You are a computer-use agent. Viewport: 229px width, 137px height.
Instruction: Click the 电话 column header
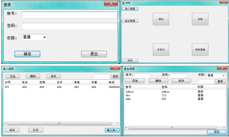pyautogui.click(x=114, y=82)
